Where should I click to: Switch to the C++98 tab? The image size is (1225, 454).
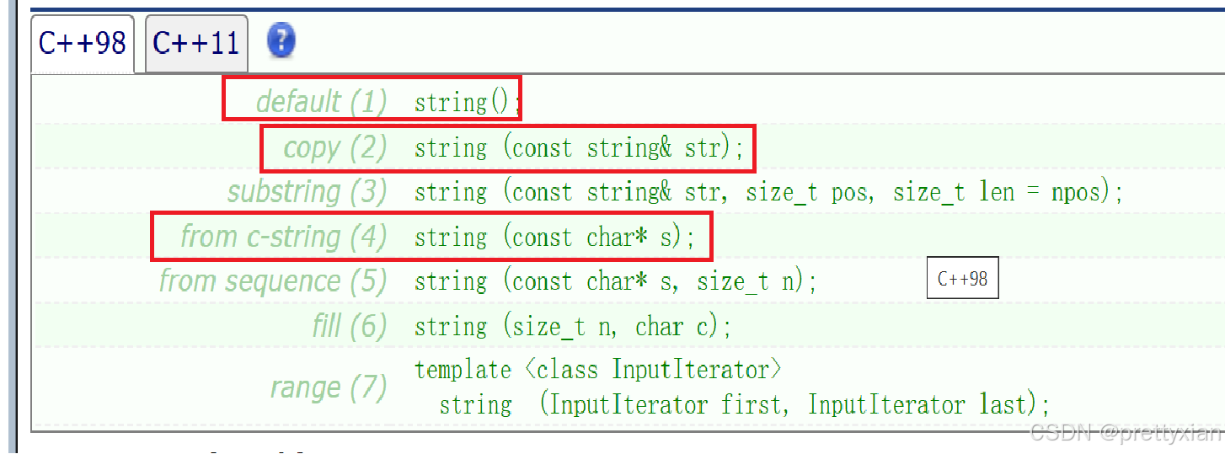[x=83, y=44]
